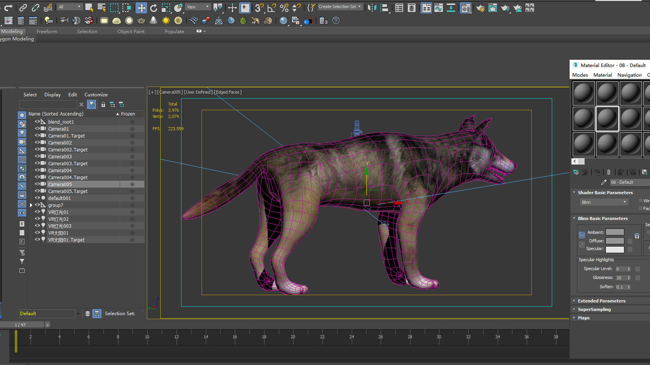
Task: Toggle the scene explorer filter funnel button
Action: (91, 104)
